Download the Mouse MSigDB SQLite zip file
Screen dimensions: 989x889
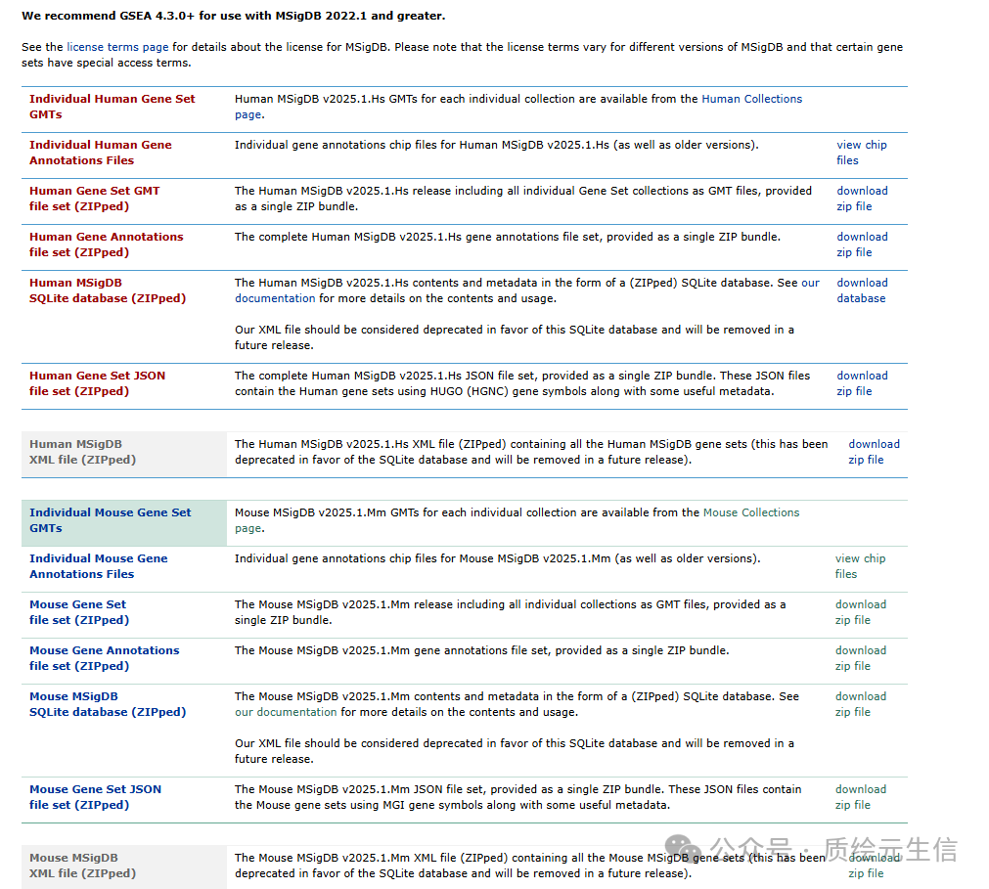(x=860, y=704)
